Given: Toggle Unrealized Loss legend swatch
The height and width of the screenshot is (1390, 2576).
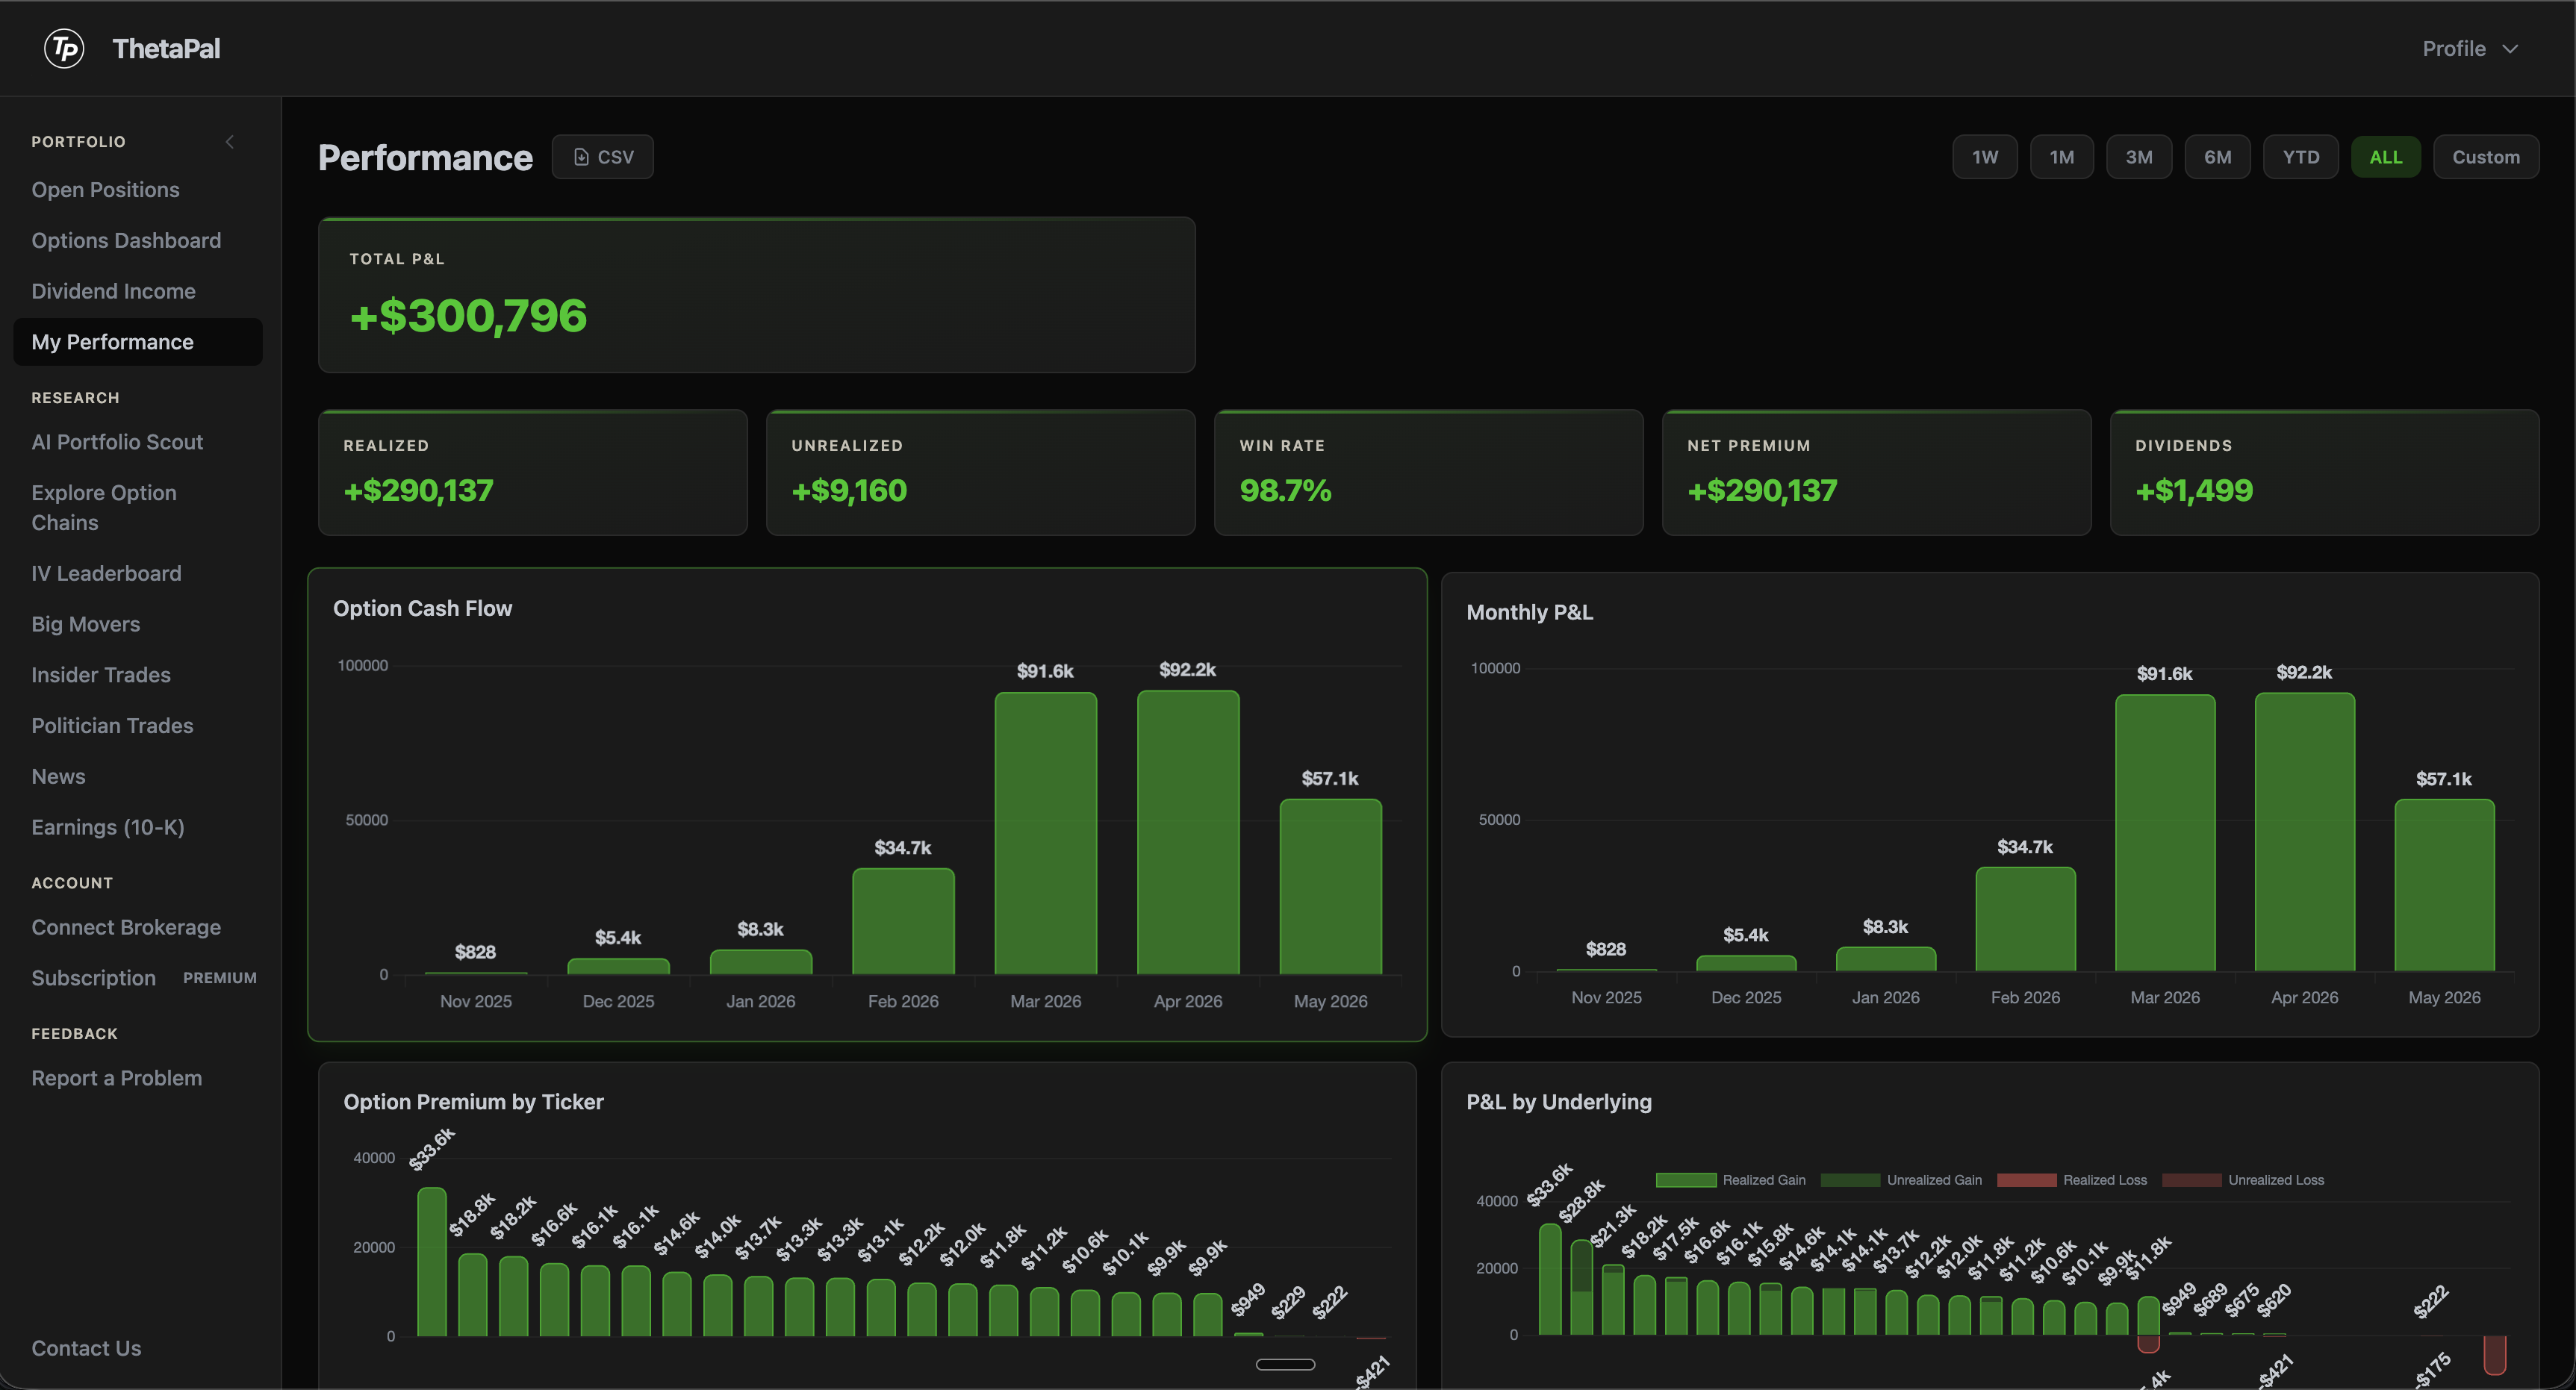Looking at the screenshot, I should pyautogui.click(x=2192, y=1180).
